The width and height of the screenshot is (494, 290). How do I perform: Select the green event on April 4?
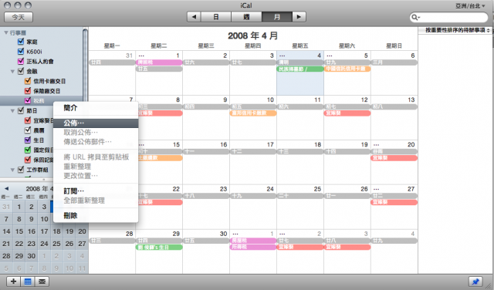(300, 69)
